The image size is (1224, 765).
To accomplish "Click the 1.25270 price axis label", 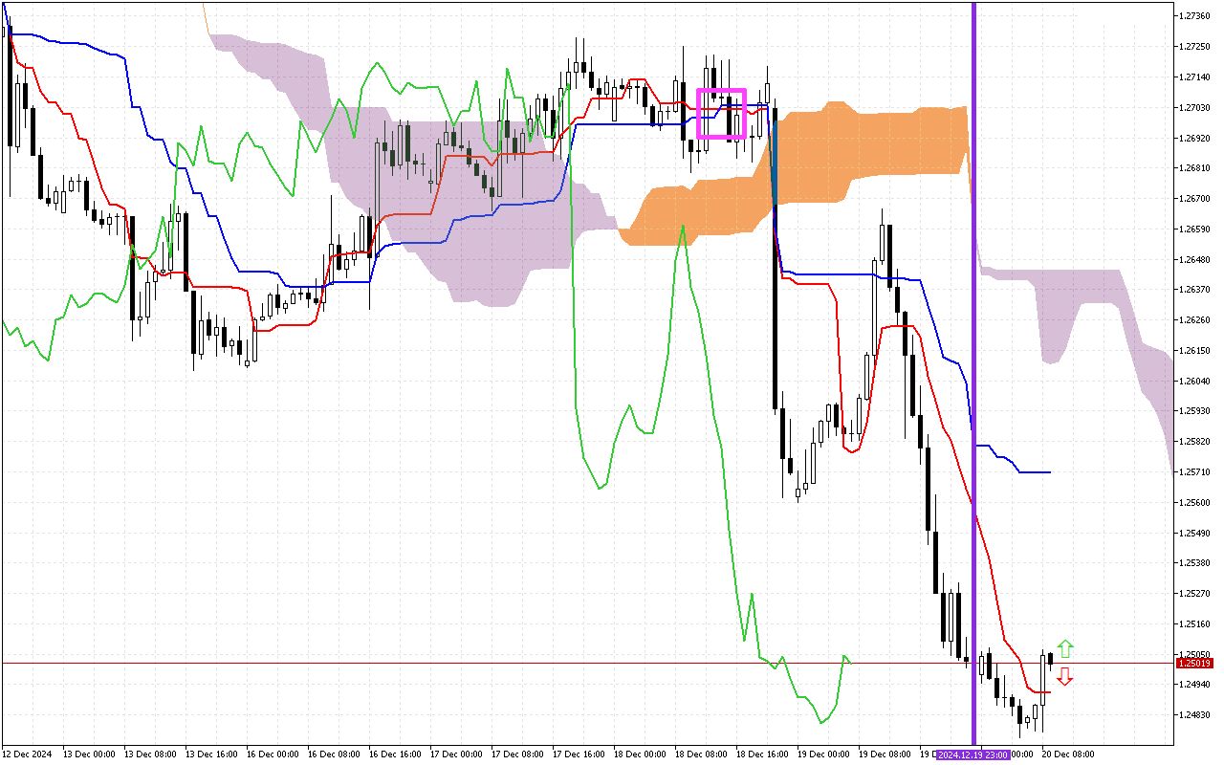I will click(x=1195, y=594).
